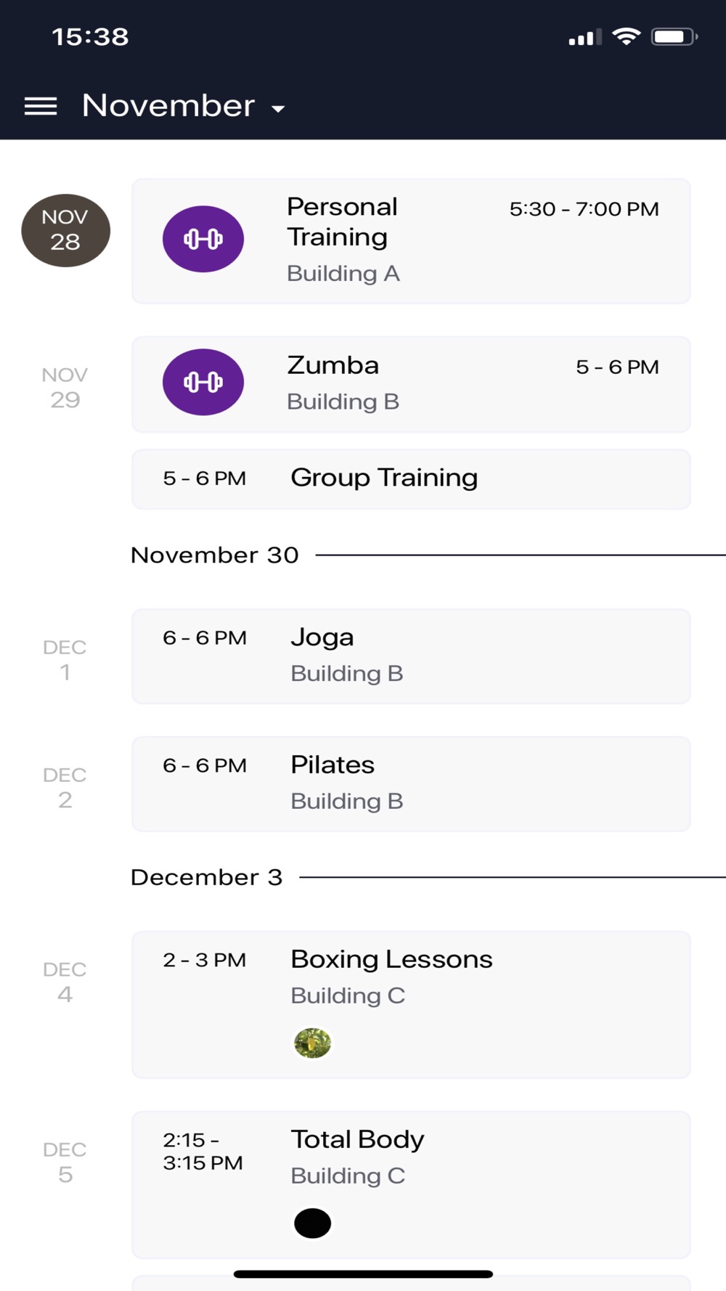Tap the green avatar under Boxing Lessons

313,1043
